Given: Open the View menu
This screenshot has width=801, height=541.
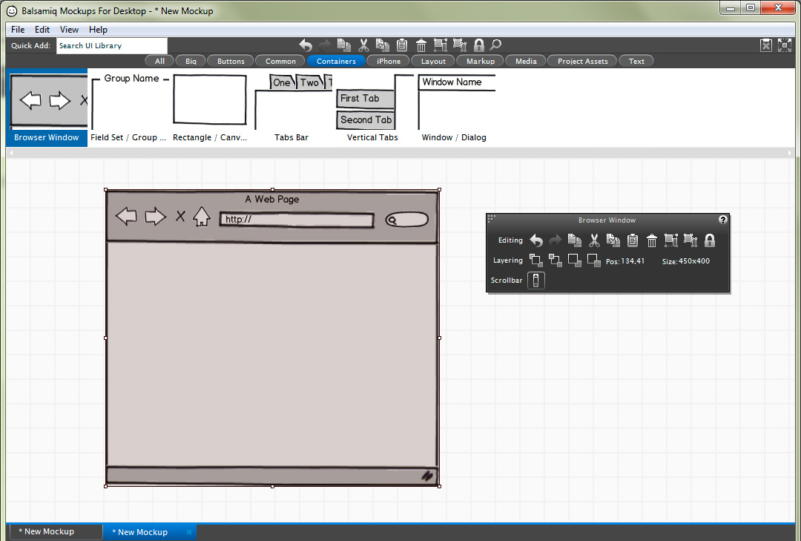Looking at the screenshot, I should [70, 30].
